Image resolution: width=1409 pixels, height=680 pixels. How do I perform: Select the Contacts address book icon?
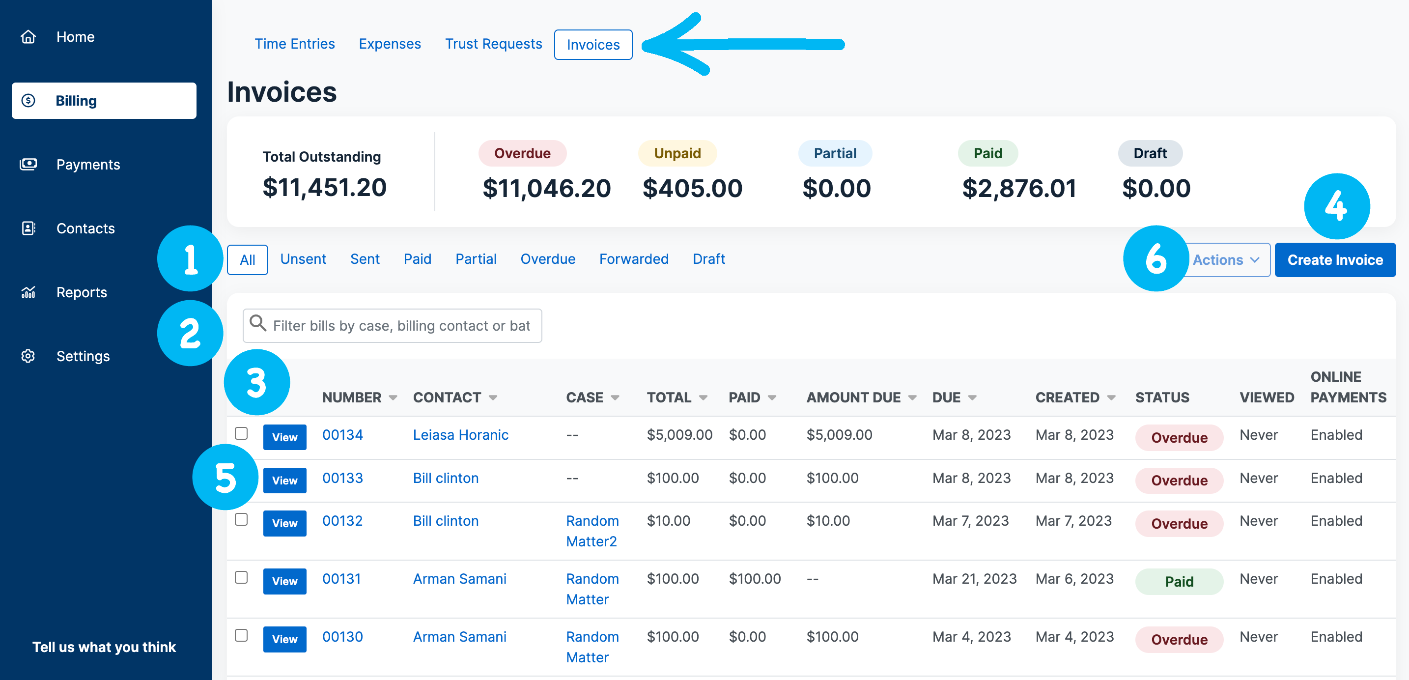pyautogui.click(x=28, y=228)
